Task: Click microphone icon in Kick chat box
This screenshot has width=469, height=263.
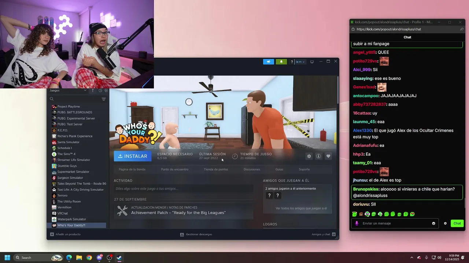Action: click(x=357, y=223)
